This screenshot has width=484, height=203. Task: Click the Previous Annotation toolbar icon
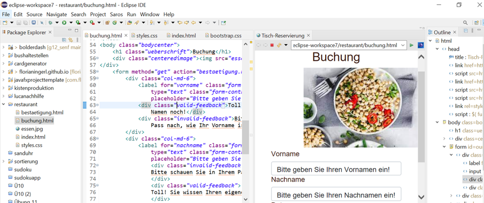coord(165,23)
